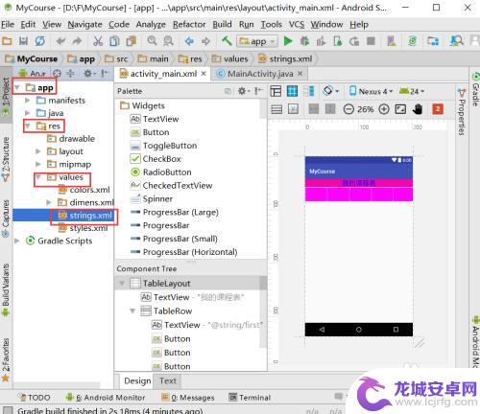Switch to the Text editor tab

click(168, 380)
